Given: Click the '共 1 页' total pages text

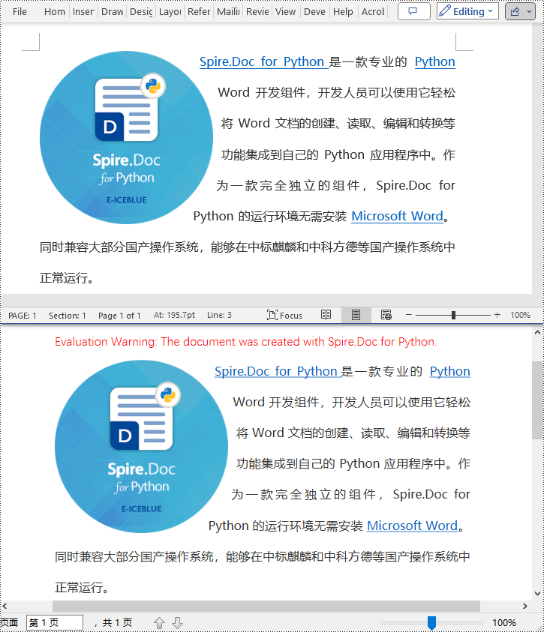Looking at the screenshot, I should 117,623.
